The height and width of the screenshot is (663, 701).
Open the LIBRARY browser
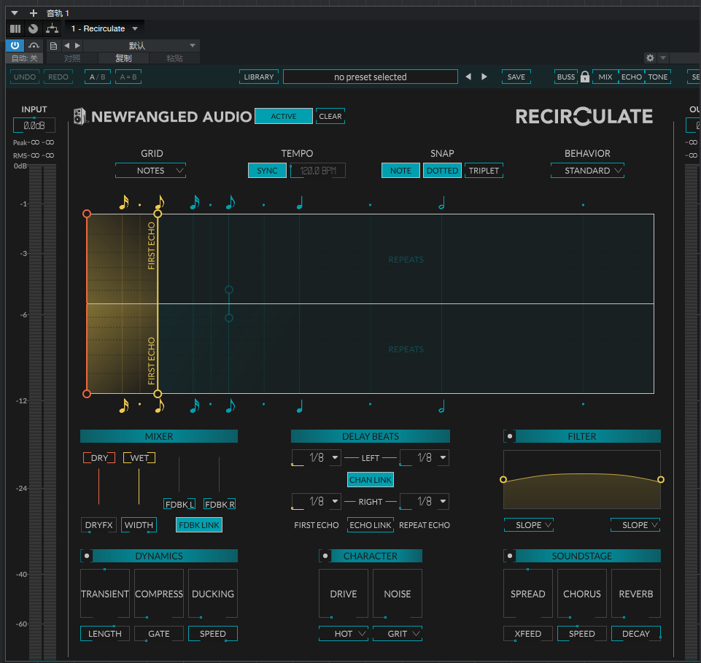click(259, 77)
